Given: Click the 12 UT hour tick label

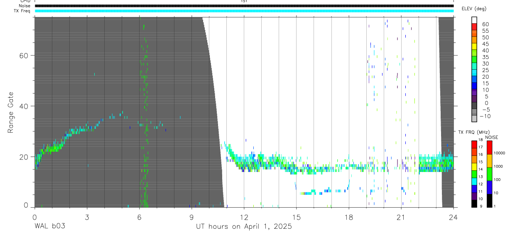Looking at the screenshot, I should 244,217.
